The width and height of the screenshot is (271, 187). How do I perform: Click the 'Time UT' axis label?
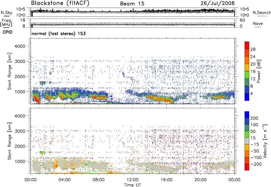[132, 185]
